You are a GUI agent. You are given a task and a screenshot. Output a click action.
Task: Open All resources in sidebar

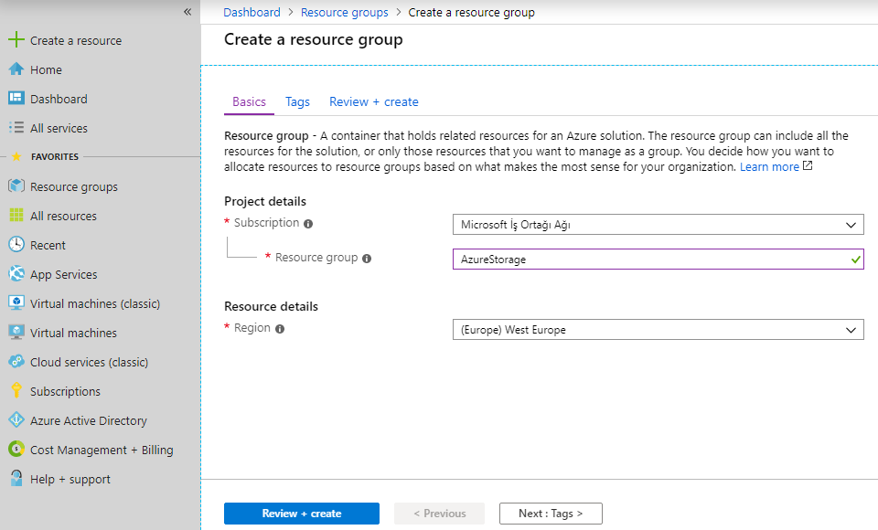coord(63,216)
